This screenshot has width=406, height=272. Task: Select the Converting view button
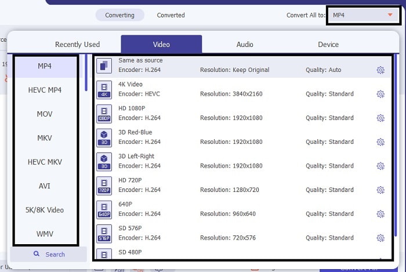click(119, 15)
